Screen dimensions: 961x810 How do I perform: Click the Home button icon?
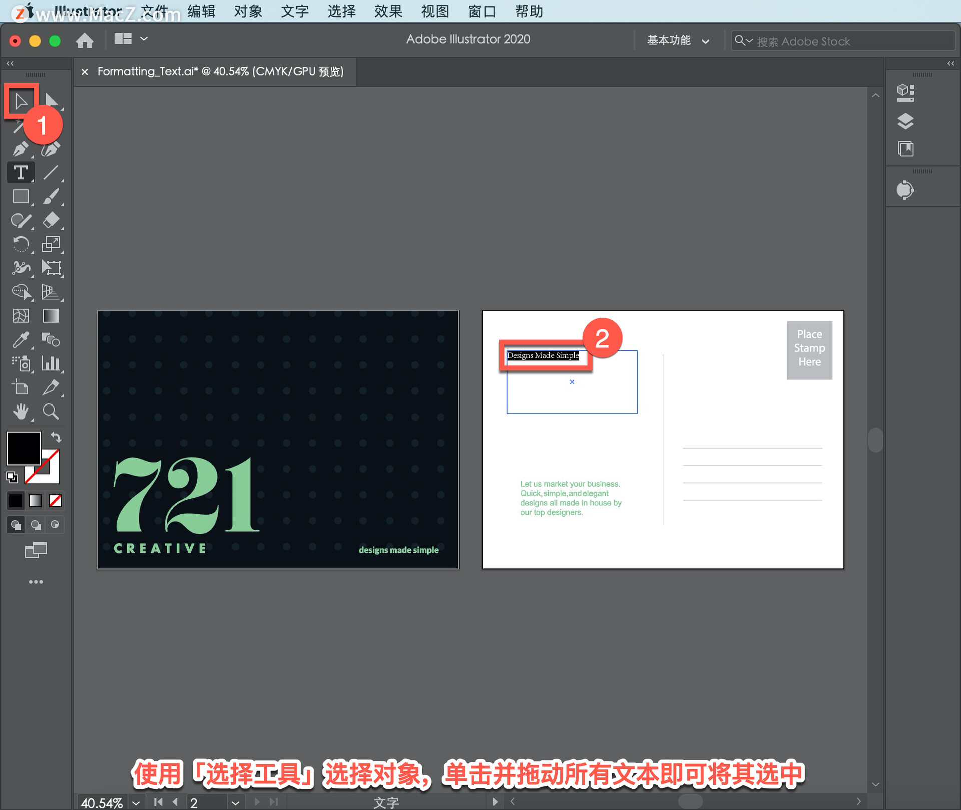85,40
